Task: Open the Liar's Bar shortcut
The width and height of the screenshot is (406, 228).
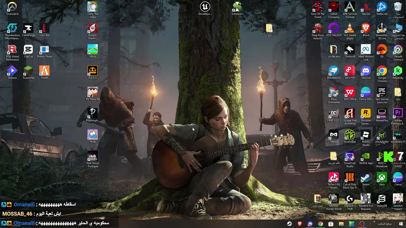Action: [x=44, y=30]
